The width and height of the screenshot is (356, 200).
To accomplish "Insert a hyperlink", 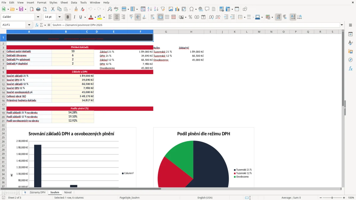I will click(201, 9).
